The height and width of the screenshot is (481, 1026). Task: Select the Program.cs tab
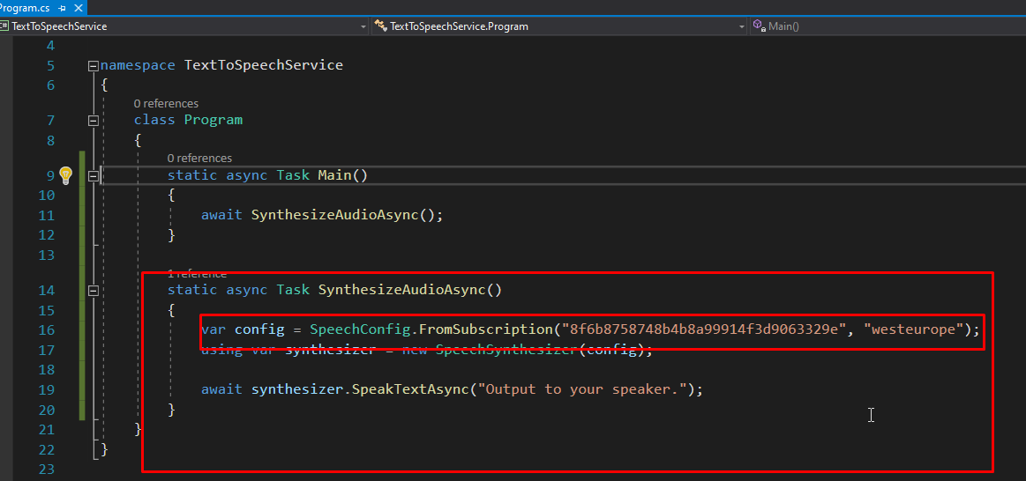point(25,7)
